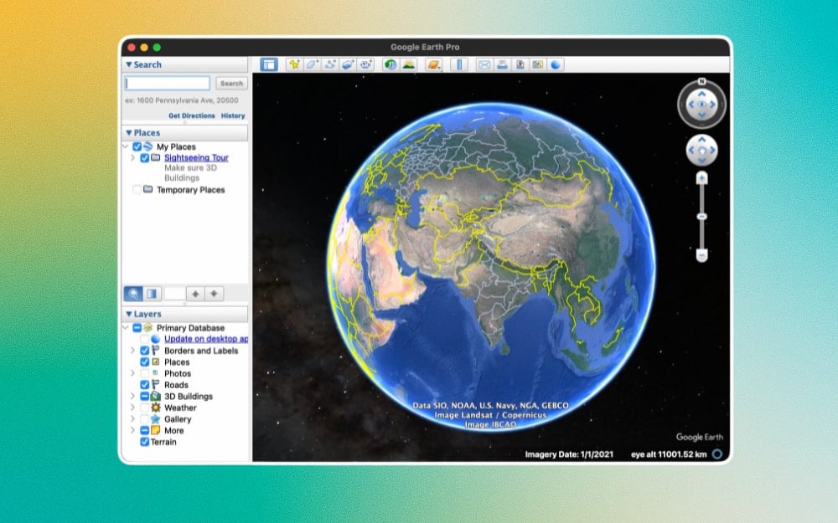Expand the Borders and Labels layer
838x523 pixels.
(132, 351)
